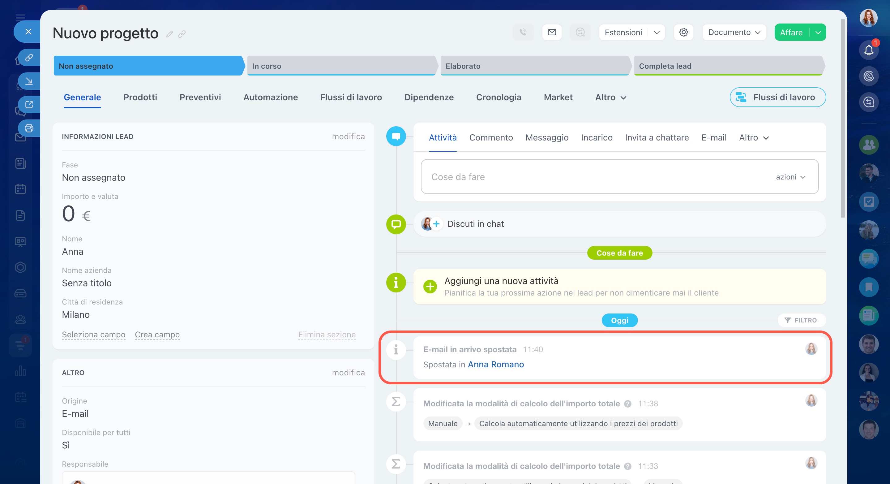The image size is (890, 484).
Task: Expand the Estensioni dropdown
Action: coord(657,32)
